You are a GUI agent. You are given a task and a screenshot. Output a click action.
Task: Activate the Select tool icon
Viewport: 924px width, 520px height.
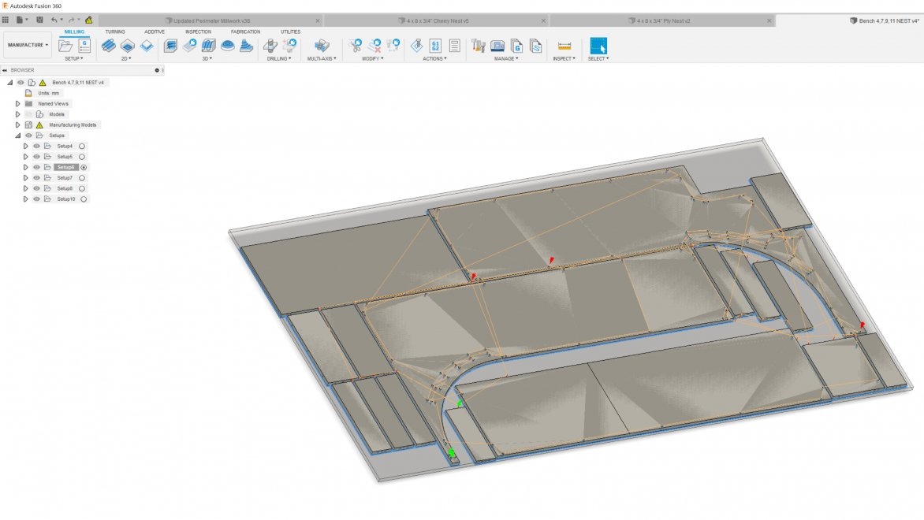pos(598,46)
